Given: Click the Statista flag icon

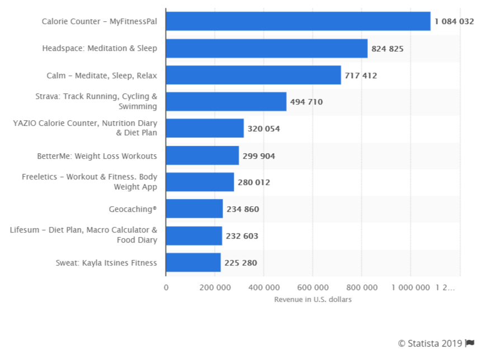Looking at the screenshot, I should coord(470,343).
